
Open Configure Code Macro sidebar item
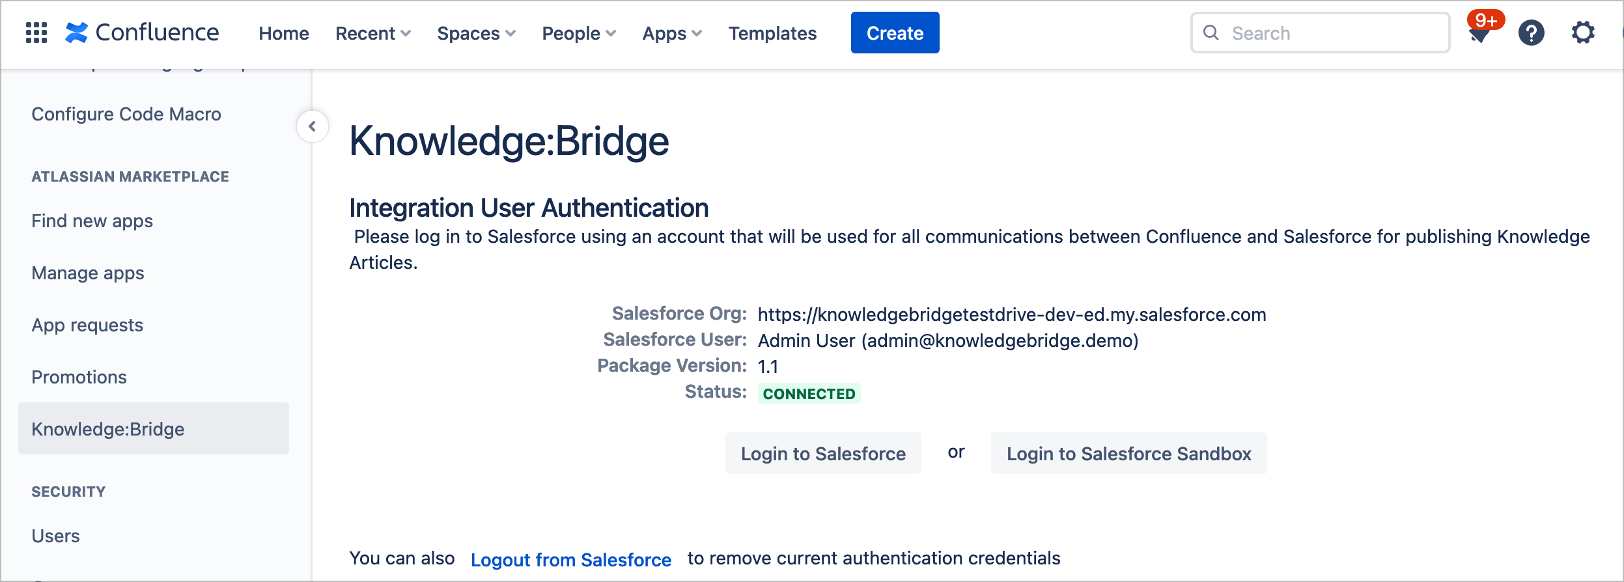pos(126,114)
